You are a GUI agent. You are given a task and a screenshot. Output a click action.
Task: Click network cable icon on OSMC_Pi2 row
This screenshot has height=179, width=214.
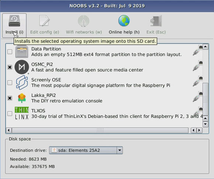pos(197,66)
